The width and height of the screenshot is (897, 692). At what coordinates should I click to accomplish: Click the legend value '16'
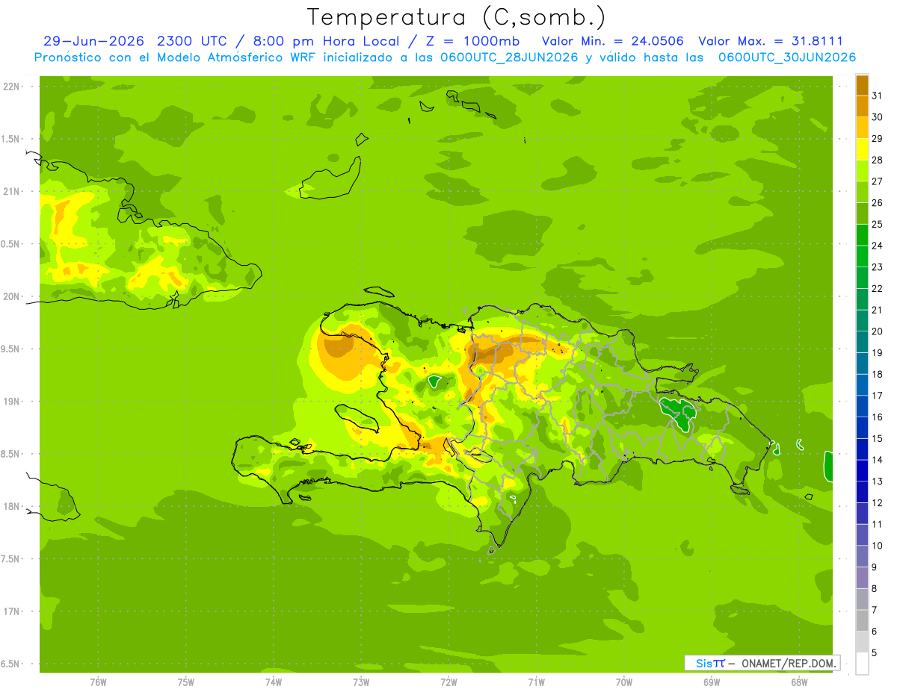pos(878,417)
